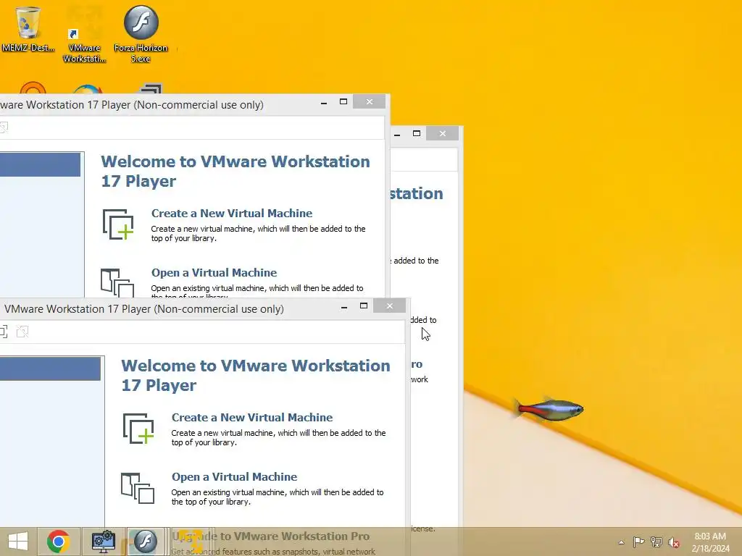Minimize the frontmost VMware Workstation 17 Player window
The height and width of the screenshot is (556, 742).
[344, 306]
